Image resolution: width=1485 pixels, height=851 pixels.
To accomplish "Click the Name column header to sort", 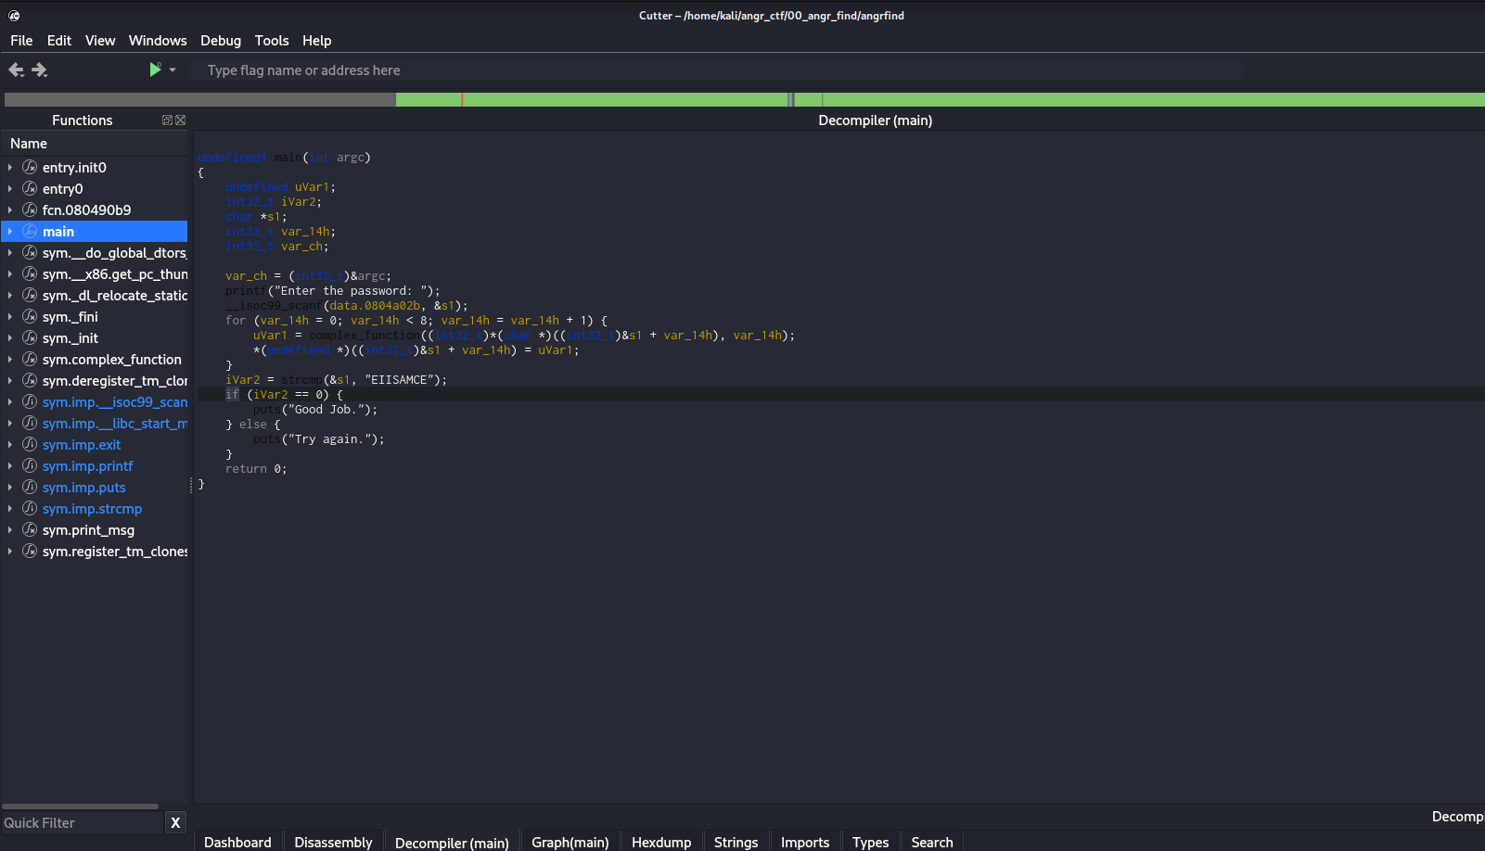I will 29,144.
